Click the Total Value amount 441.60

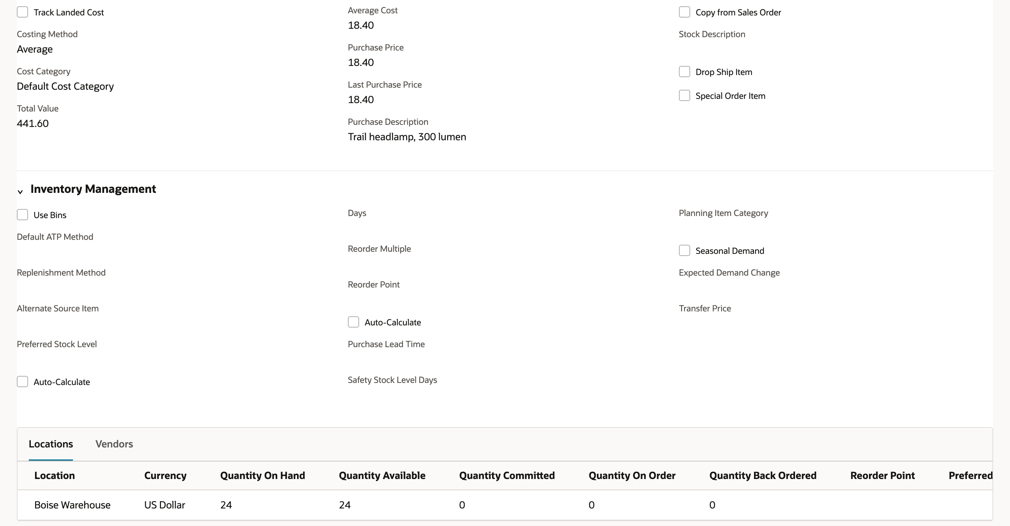click(x=33, y=123)
